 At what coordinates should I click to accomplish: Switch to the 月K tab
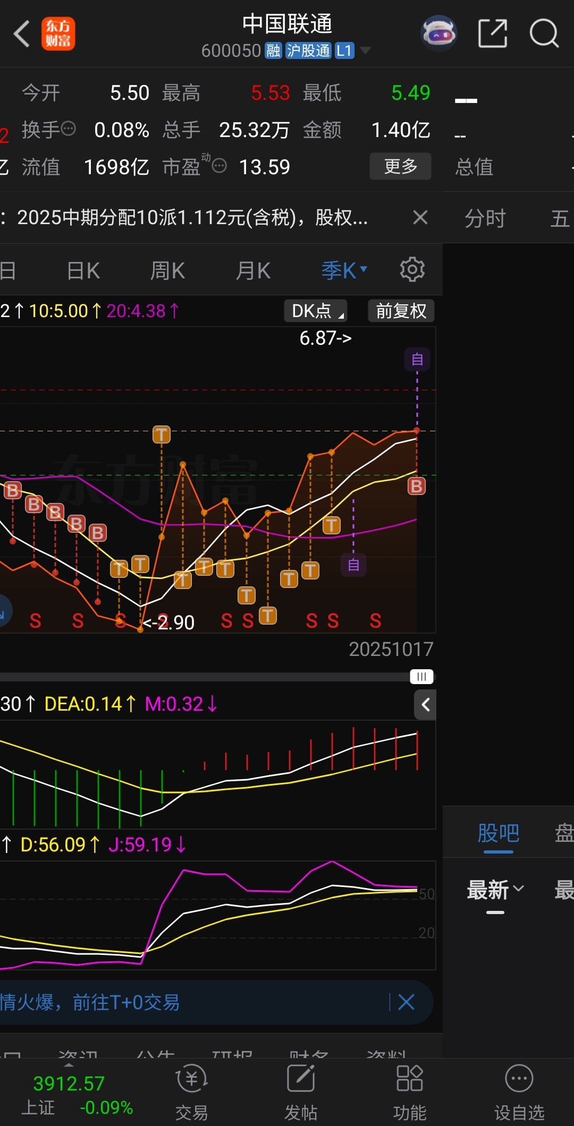pyautogui.click(x=253, y=271)
